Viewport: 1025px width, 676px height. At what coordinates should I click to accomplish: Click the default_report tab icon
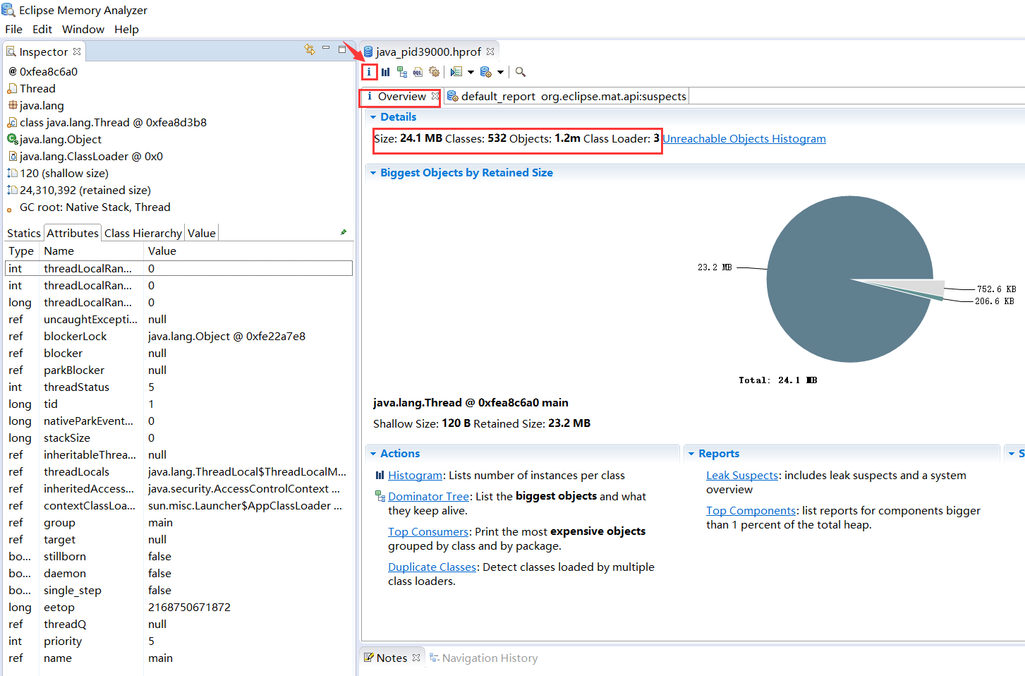[x=453, y=96]
